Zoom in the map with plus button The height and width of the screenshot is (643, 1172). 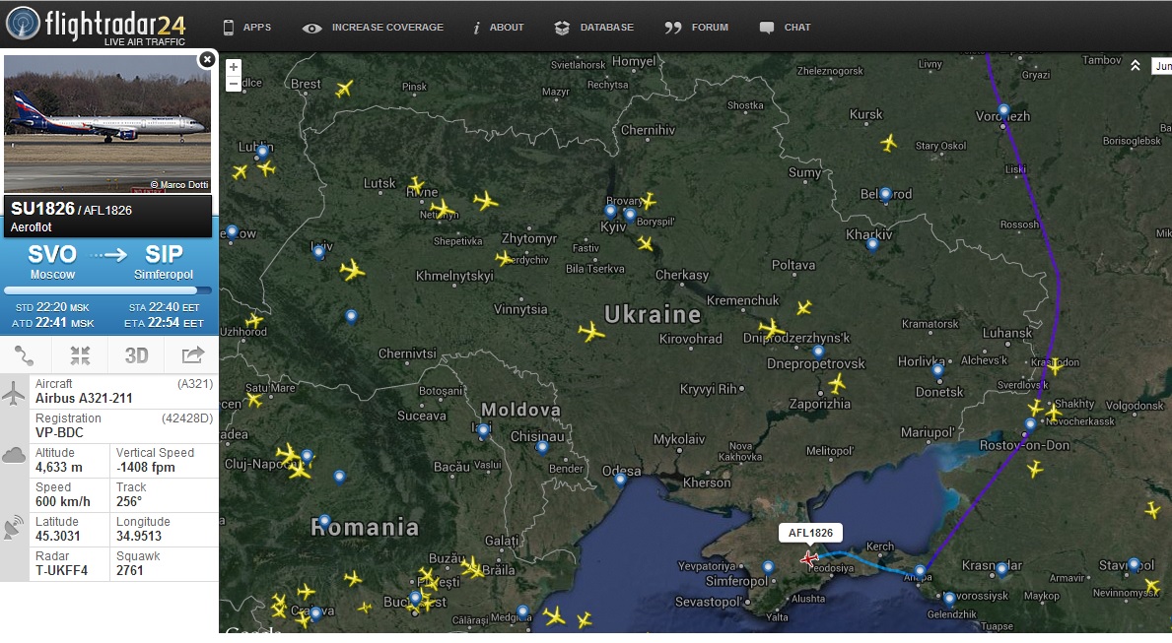point(234,67)
